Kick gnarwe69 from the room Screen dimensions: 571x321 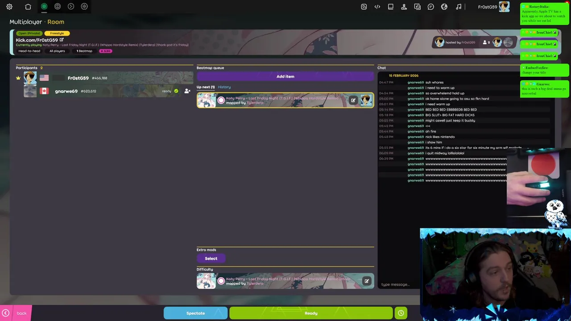point(187,91)
